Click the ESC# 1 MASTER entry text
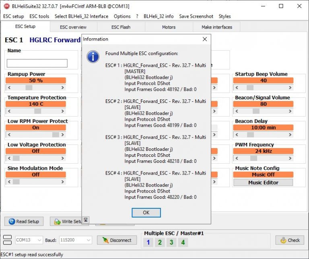Image resolution: width=309 pixels, height=259 pixels. point(156,77)
